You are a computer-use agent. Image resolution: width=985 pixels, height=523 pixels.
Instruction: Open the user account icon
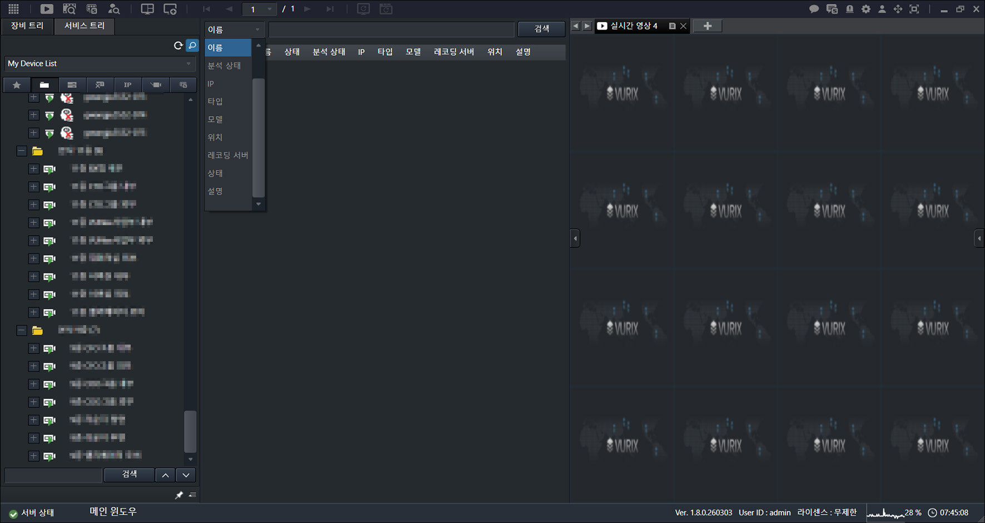(x=882, y=9)
